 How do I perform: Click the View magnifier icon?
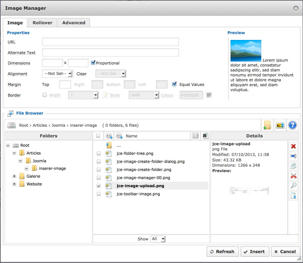tap(293, 185)
